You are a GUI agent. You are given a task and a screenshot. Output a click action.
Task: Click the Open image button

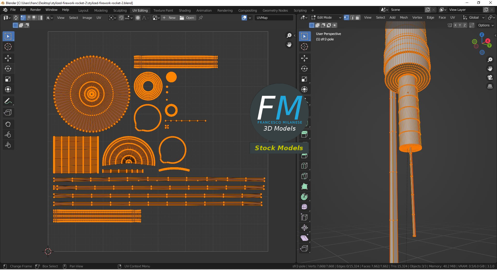pos(187,18)
